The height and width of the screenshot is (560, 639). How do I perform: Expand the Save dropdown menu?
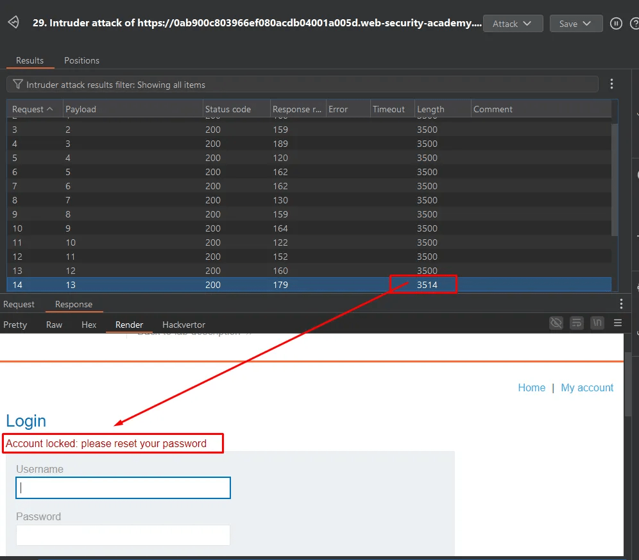click(575, 24)
